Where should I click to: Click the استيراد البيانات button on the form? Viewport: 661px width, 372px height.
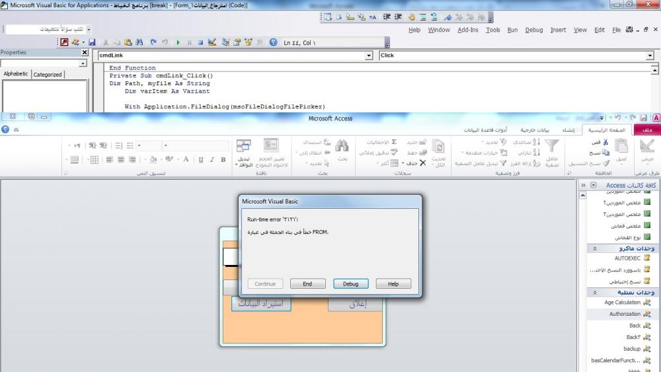[x=261, y=304]
